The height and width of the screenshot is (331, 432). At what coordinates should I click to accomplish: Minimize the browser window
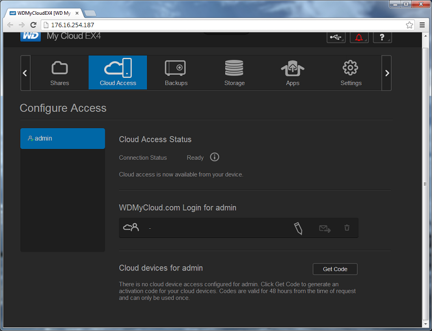tap(395, 4)
